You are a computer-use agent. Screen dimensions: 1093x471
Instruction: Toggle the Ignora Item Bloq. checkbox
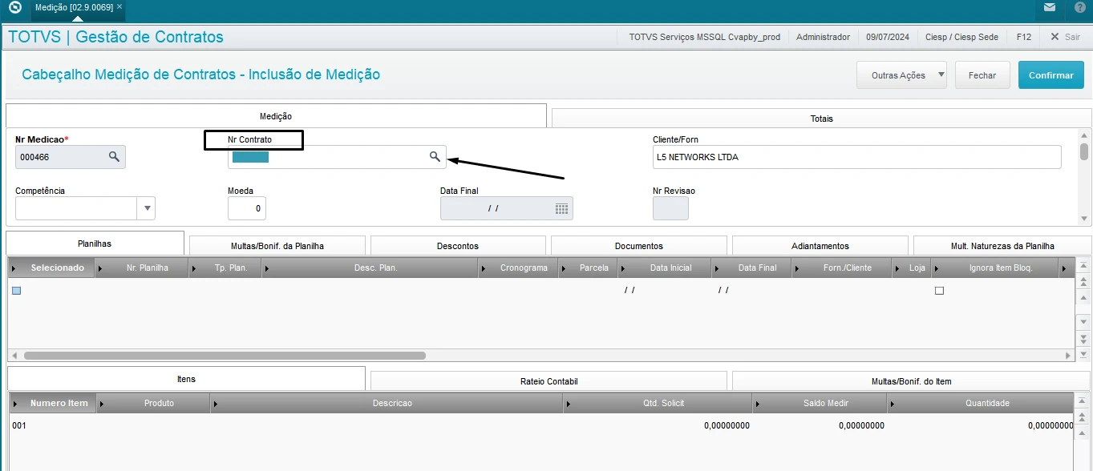point(939,291)
